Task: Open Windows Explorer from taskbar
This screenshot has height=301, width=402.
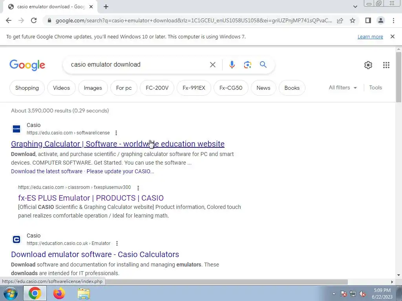Action: [x=84, y=293]
